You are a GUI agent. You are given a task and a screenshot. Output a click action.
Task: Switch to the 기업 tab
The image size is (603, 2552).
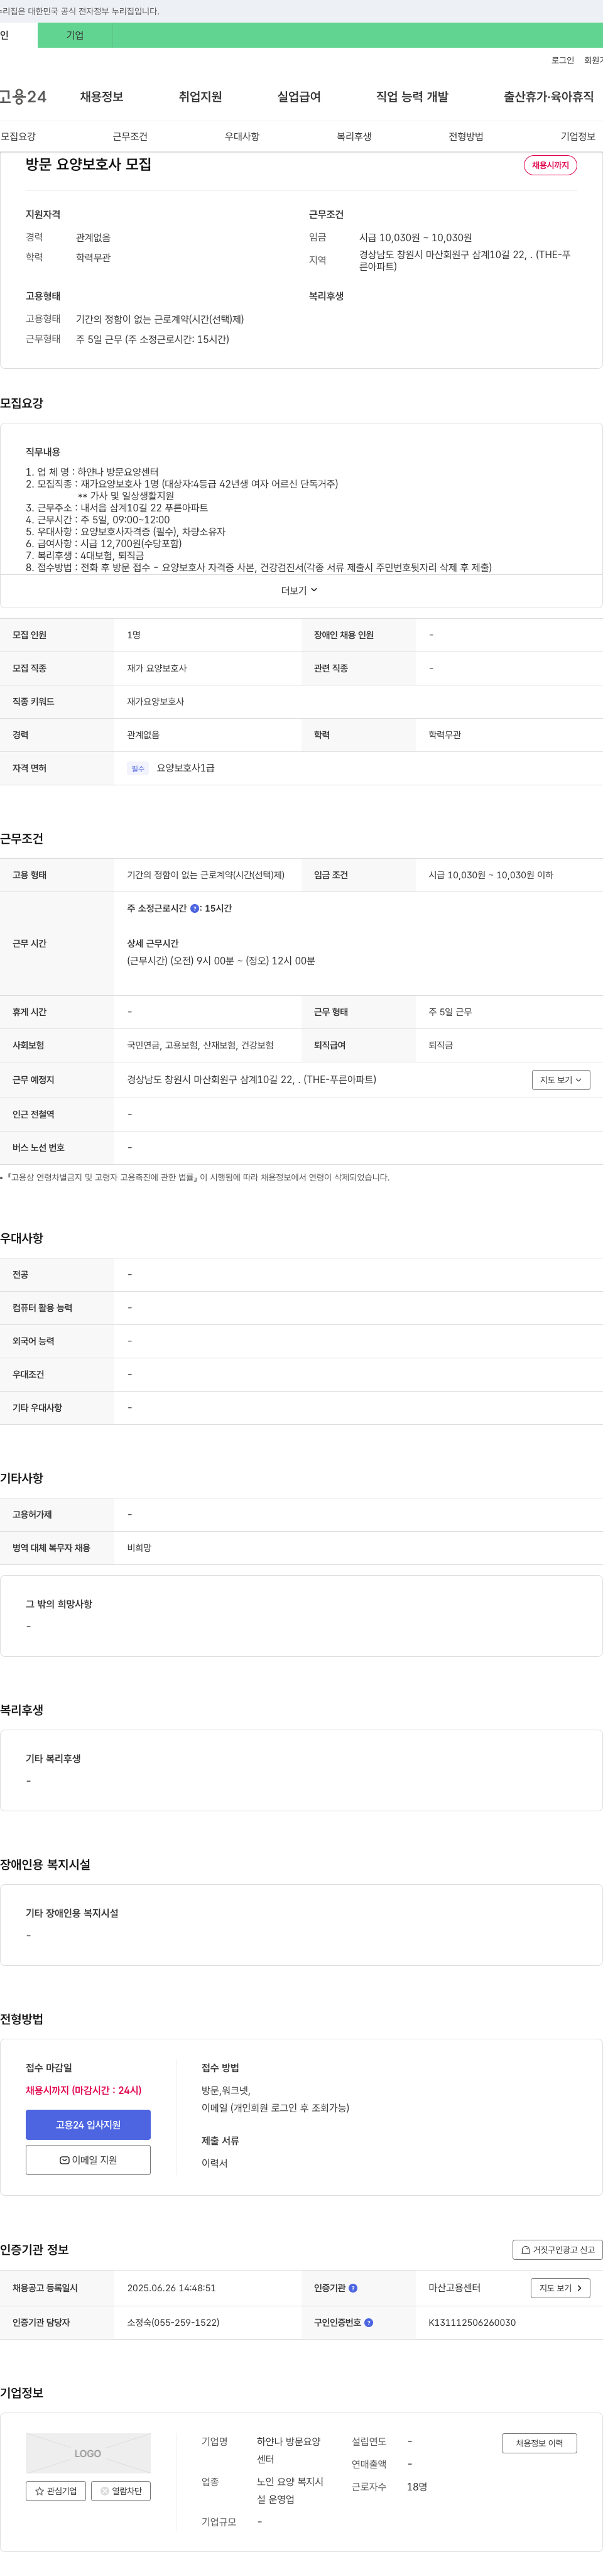point(75,35)
